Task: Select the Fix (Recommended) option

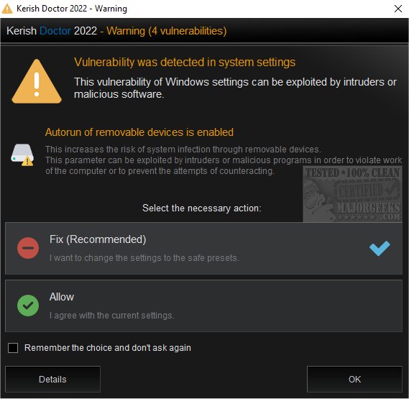Action: coord(203,248)
